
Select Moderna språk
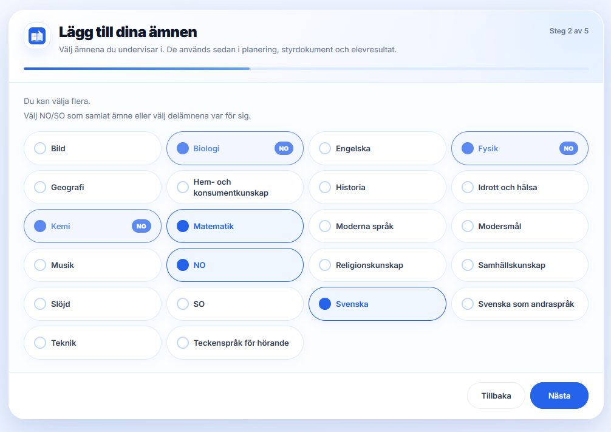click(377, 226)
